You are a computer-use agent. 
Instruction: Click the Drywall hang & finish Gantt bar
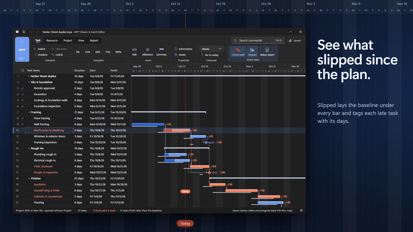(241, 191)
